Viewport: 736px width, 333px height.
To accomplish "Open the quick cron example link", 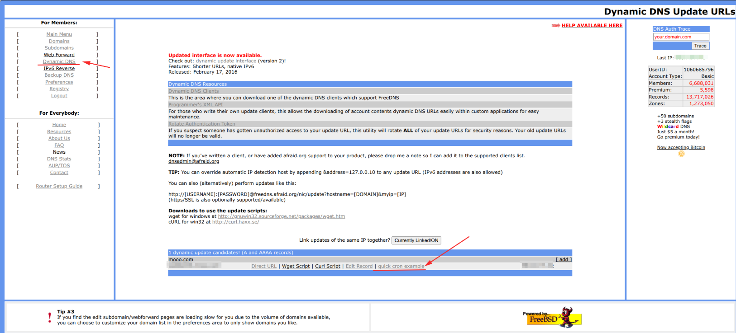I will (401, 267).
